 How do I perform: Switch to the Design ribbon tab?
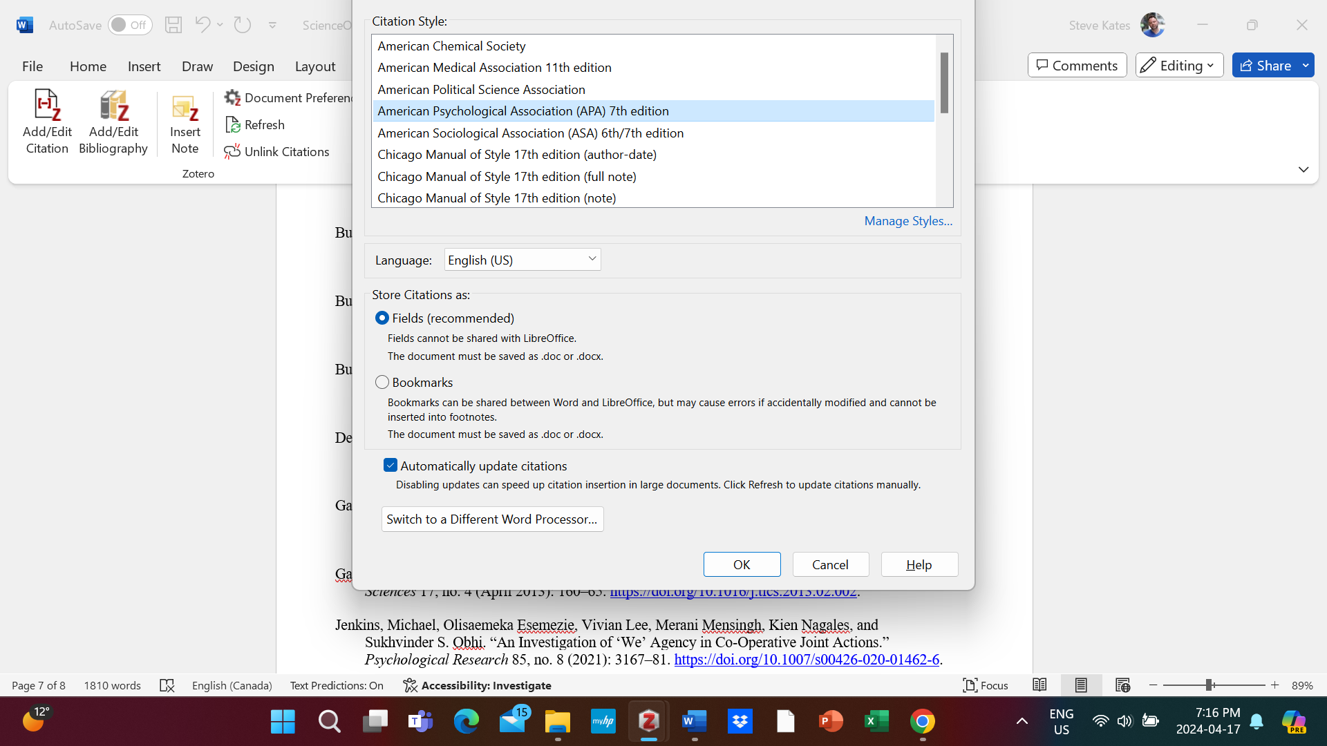(253, 66)
